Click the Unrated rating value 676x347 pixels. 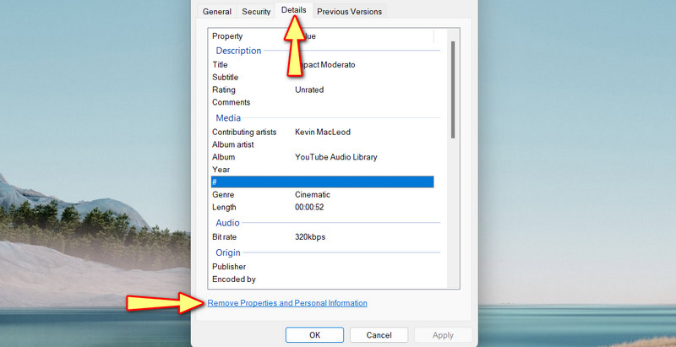tap(309, 89)
